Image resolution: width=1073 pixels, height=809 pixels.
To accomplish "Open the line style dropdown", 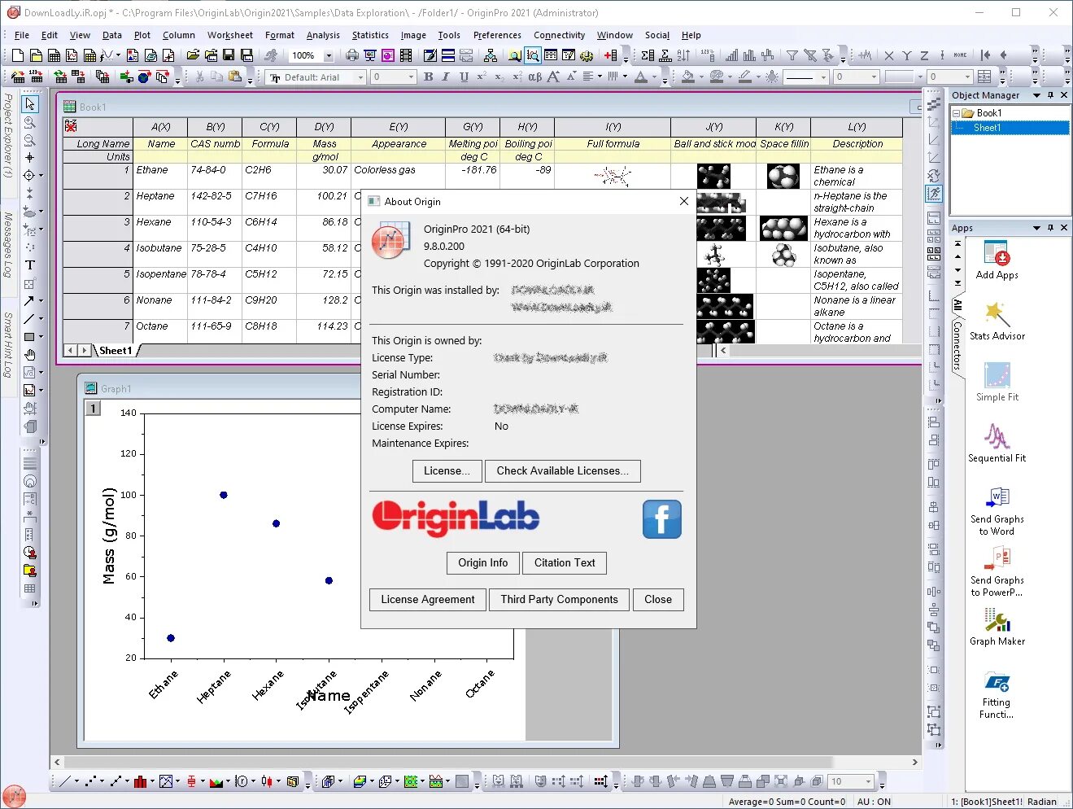I will pos(823,77).
